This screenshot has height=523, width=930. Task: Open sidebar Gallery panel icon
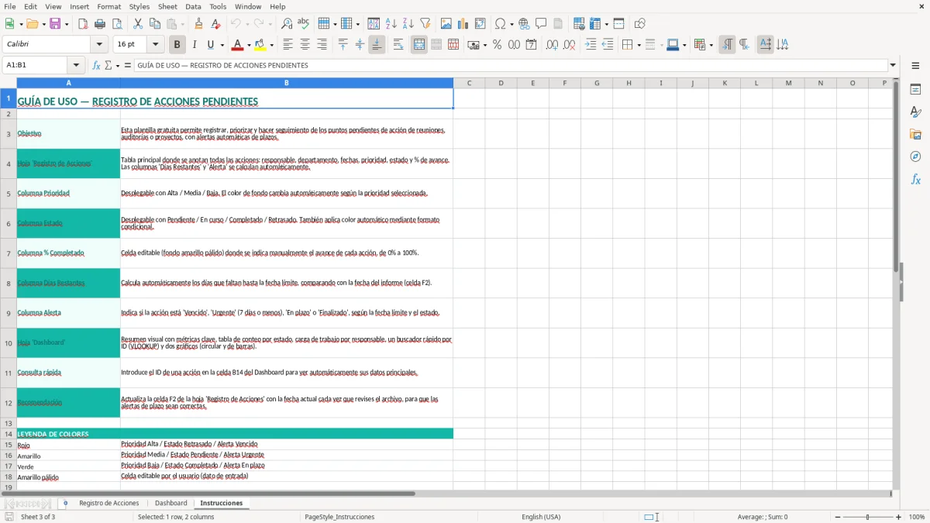point(915,135)
